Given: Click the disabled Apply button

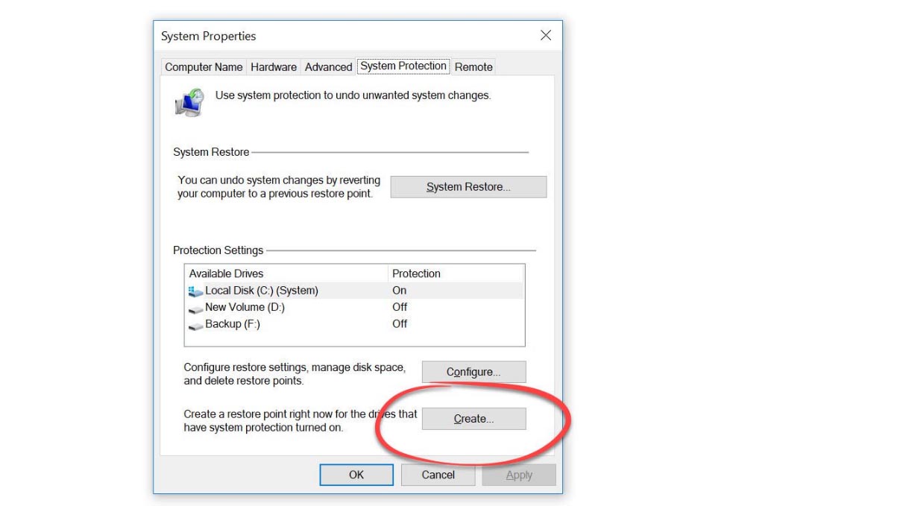Looking at the screenshot, I should coord(518,475).
